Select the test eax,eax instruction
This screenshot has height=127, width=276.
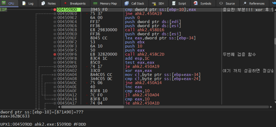140,63
